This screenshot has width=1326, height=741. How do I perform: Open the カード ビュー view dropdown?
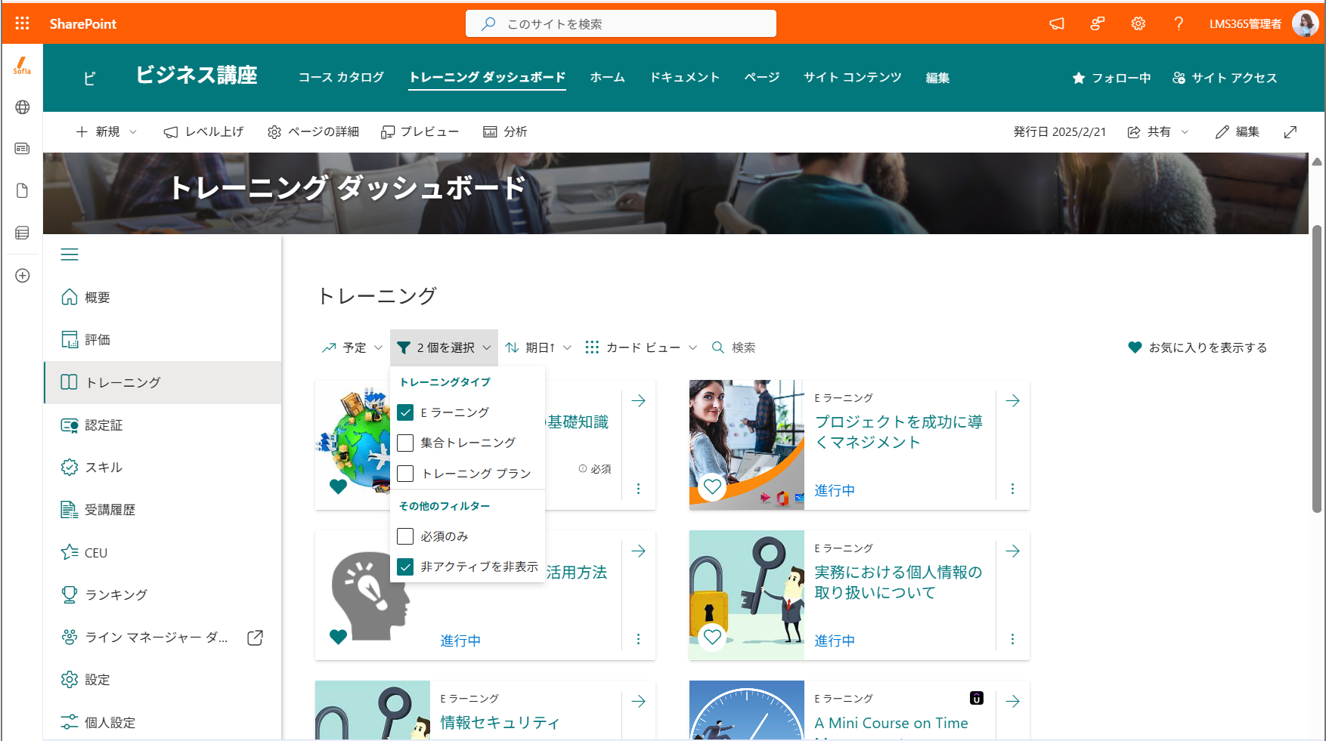[641, 347]
